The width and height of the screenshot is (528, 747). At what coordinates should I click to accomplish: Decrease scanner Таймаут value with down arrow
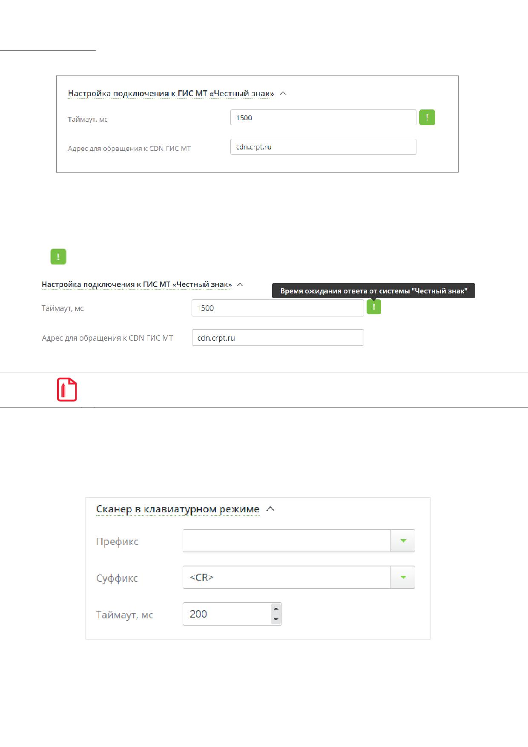click(x=276, y=619)
